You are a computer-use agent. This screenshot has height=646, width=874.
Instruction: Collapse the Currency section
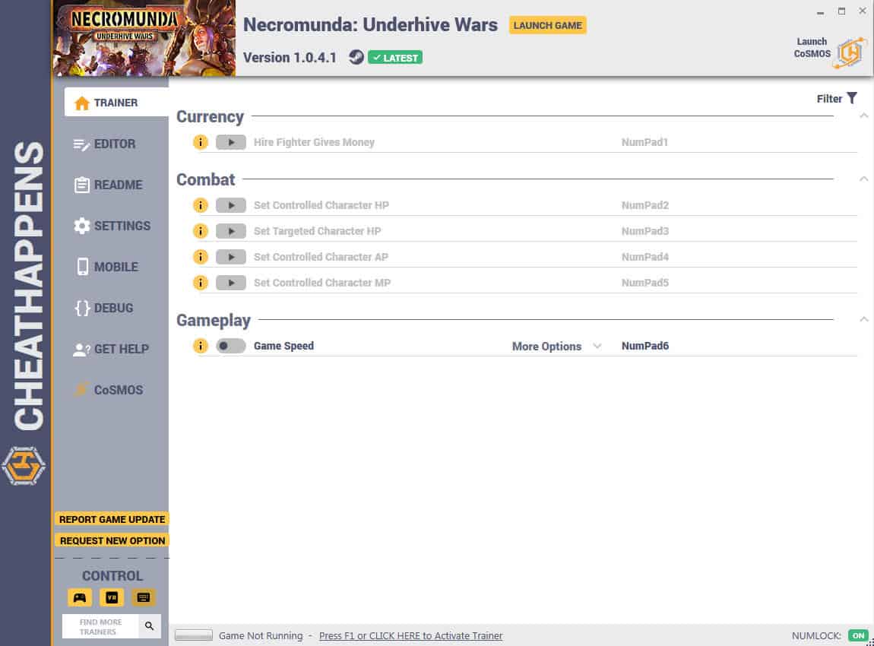tap(863, 116)
